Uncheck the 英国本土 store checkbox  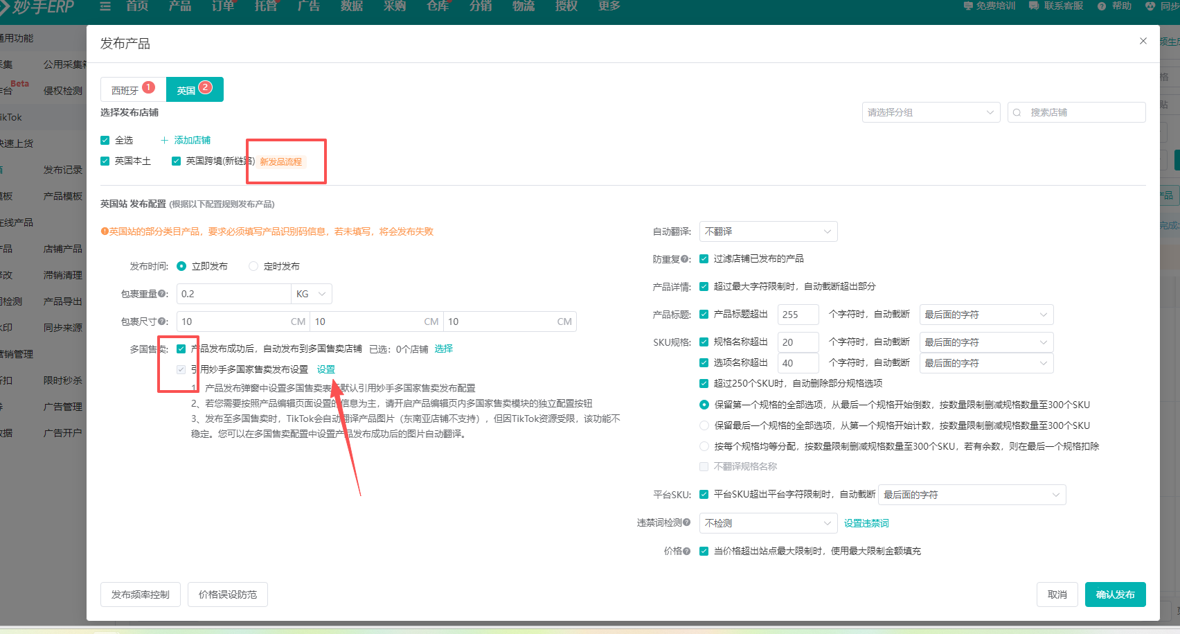(105, 161)
